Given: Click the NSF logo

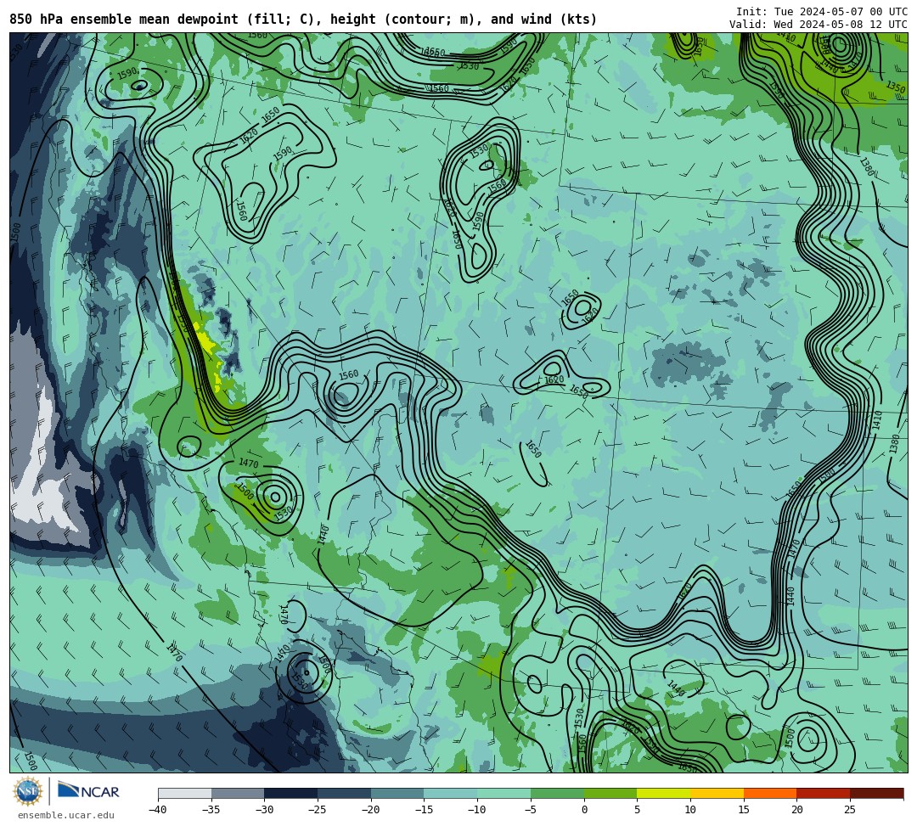Looking at the screenshot, I should 27,792.
